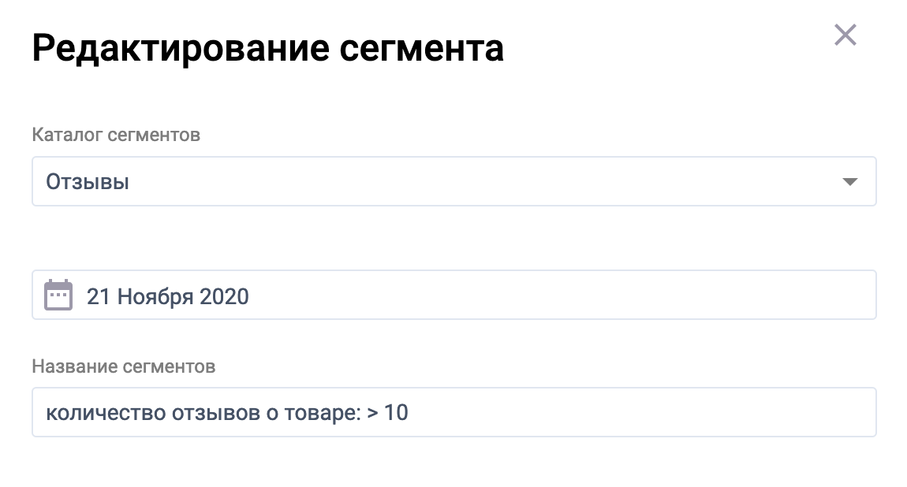Click the Каталог сегментов label

pos(116,135)
